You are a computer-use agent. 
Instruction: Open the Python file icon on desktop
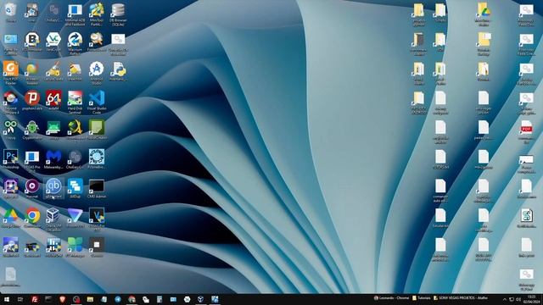click(x=118, y=71)
